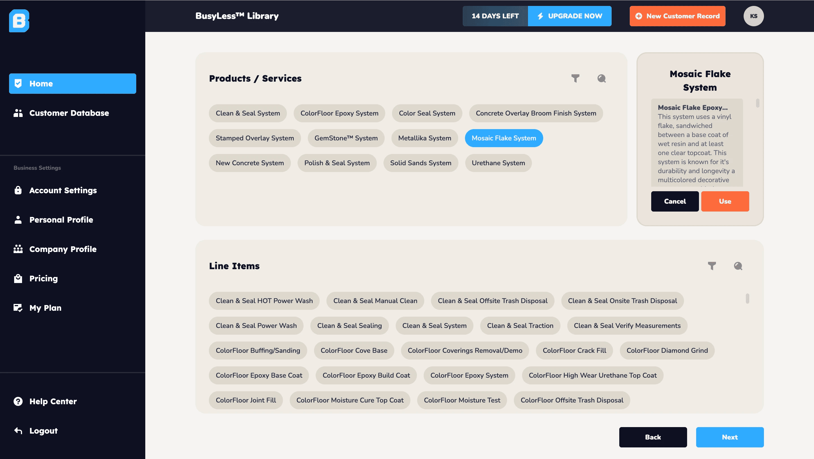This screenshot has width=814, height=459.
Task: Deselect the Mosaic Flake System chip
Action: coord(504,138)
